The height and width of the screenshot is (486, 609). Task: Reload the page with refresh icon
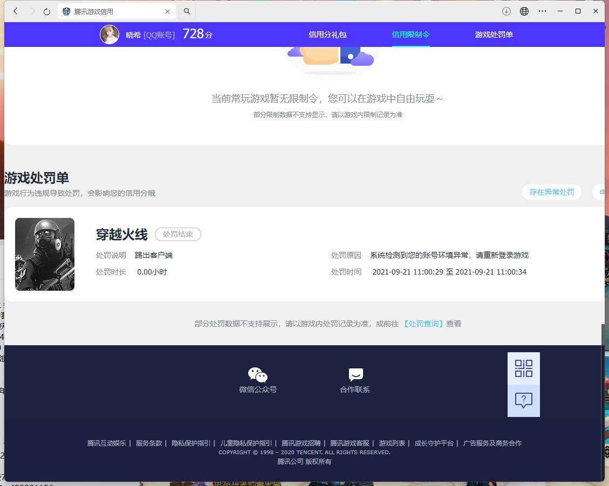tap(46, 11)
